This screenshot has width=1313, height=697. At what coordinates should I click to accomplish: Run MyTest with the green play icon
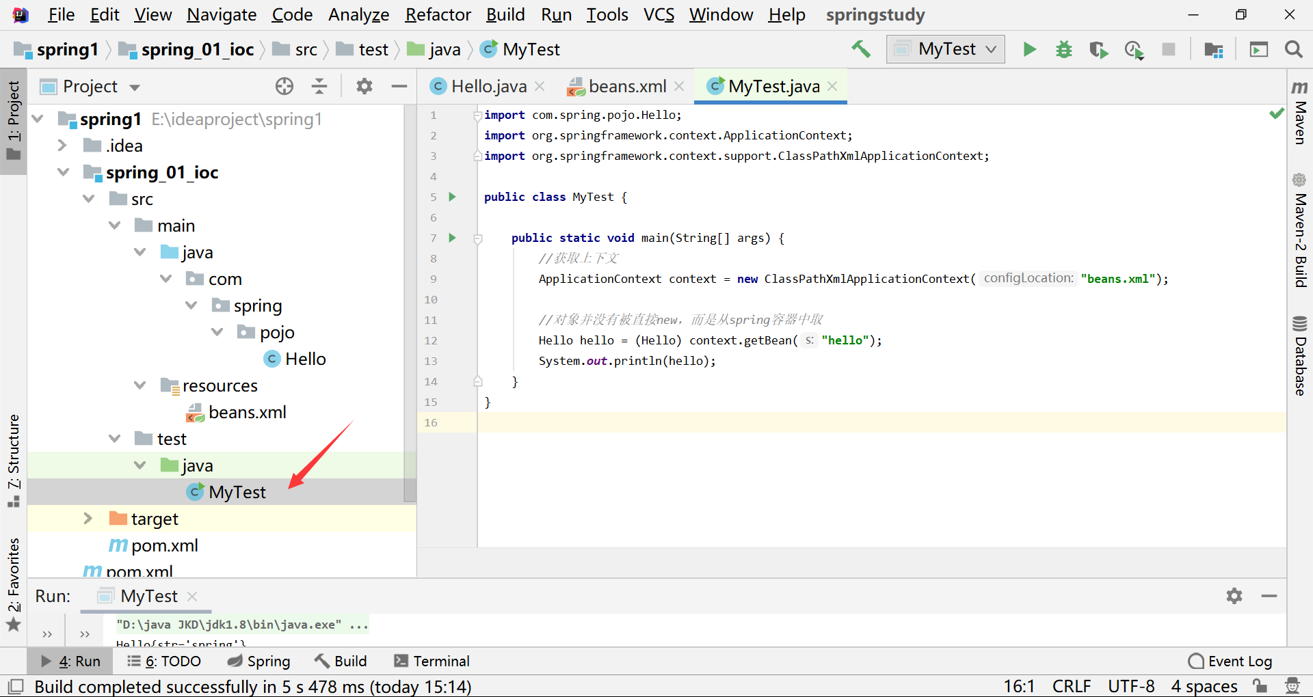(1029, 49)
